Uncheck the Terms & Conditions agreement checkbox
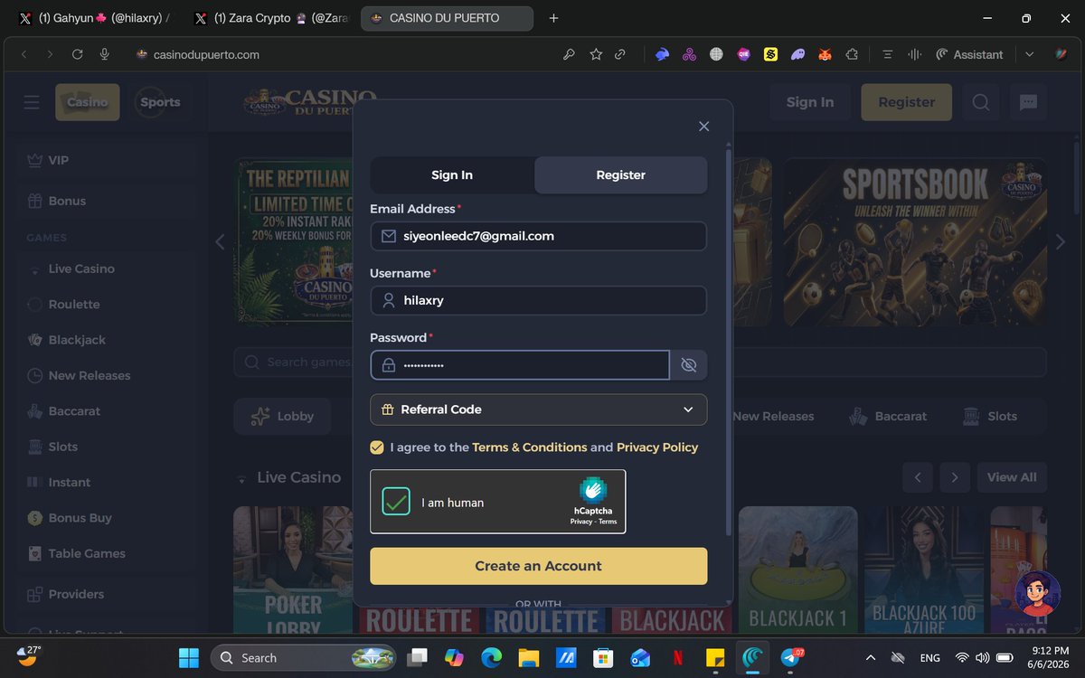The height and width of the screenshot is (678, 1085). (377, 447)
